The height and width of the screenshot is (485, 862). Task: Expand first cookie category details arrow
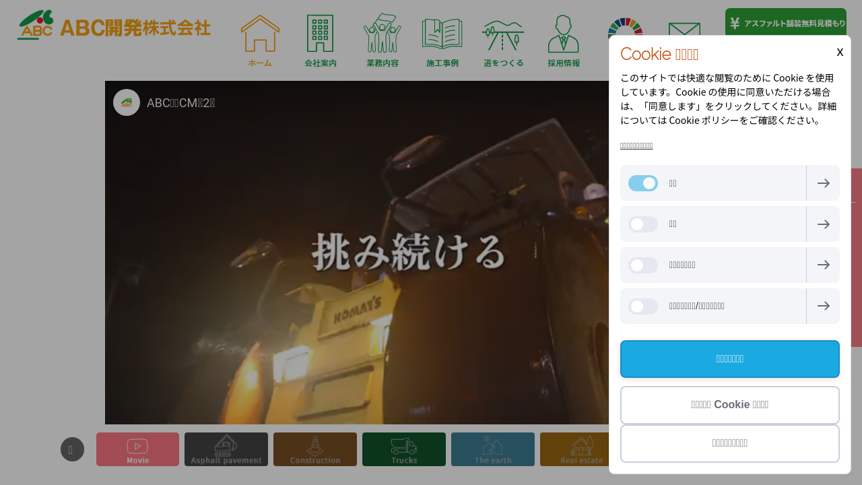point(823,183)
